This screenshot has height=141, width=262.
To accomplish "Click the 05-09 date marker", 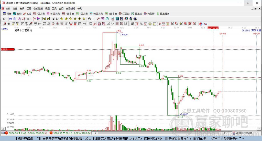I will click(256, 33).
